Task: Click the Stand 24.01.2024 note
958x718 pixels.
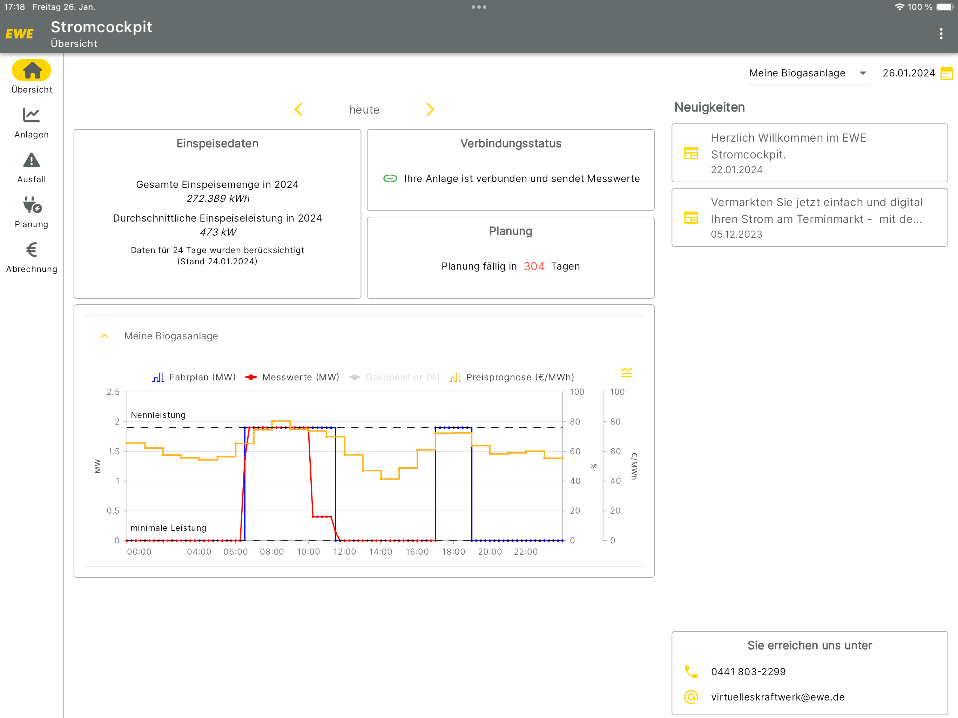Action: 217,262
